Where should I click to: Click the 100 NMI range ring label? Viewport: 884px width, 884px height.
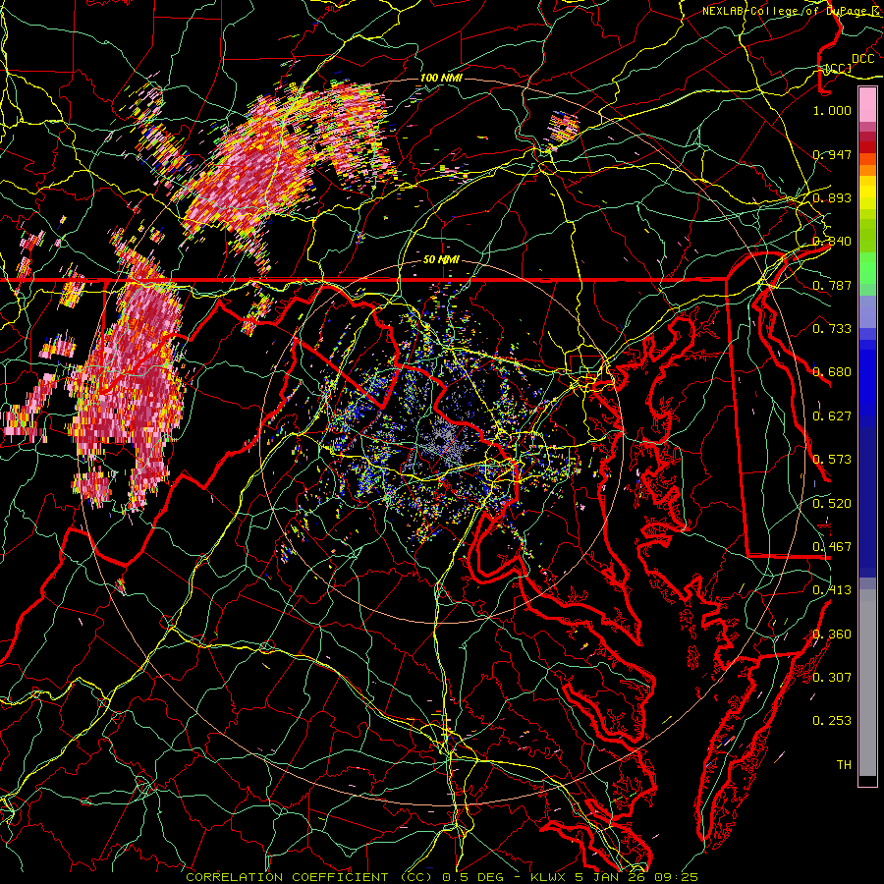441,78
